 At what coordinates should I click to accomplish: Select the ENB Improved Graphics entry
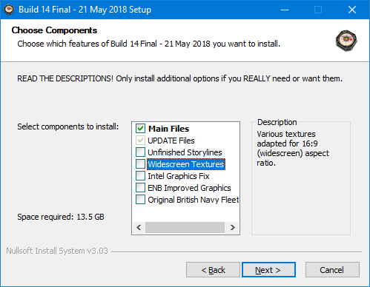189,188
